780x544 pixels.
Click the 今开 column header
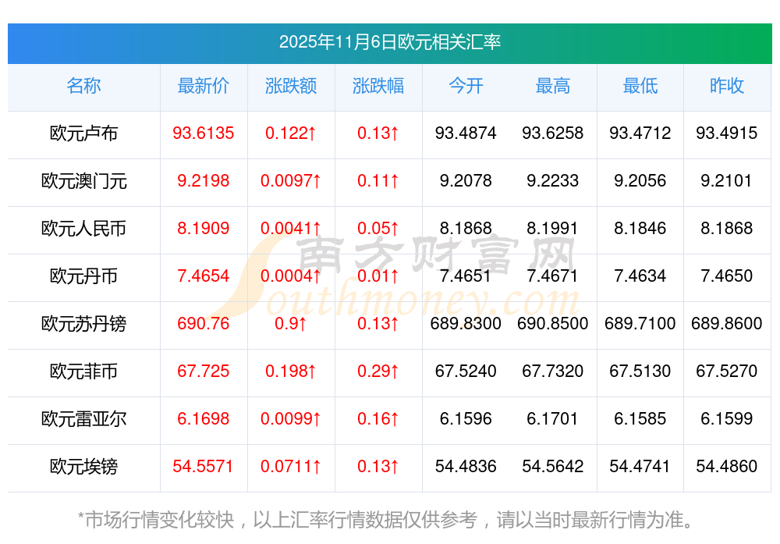pos(466,86)
